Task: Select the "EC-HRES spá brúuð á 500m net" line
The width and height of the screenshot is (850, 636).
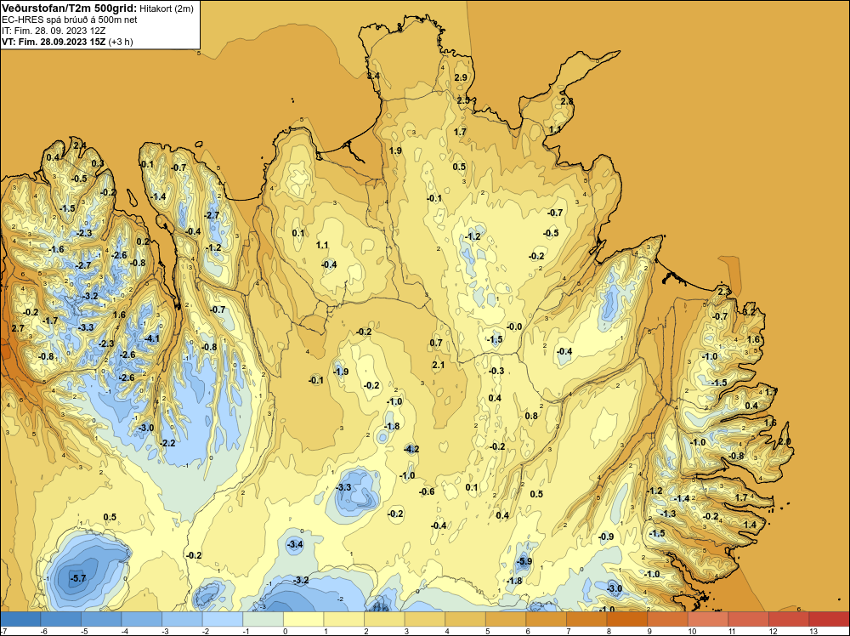Action: click(x=70, y=20)
